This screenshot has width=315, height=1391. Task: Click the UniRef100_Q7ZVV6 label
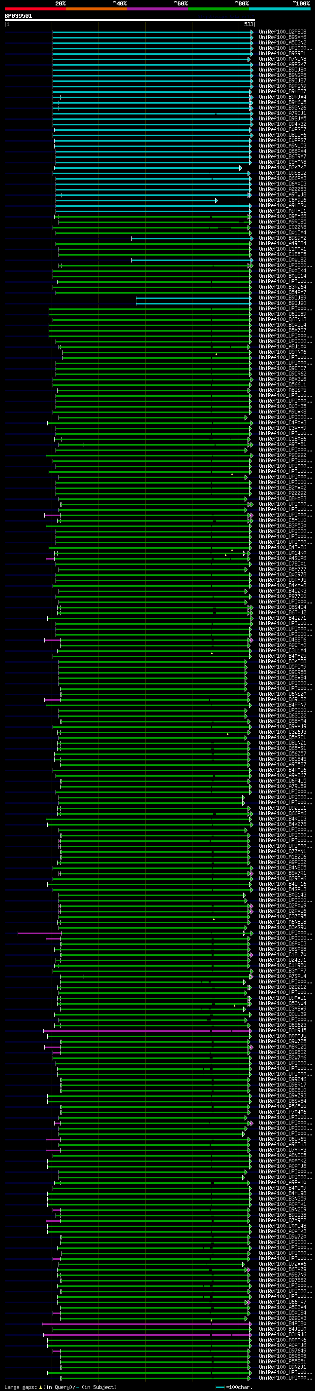(283, 1264)
